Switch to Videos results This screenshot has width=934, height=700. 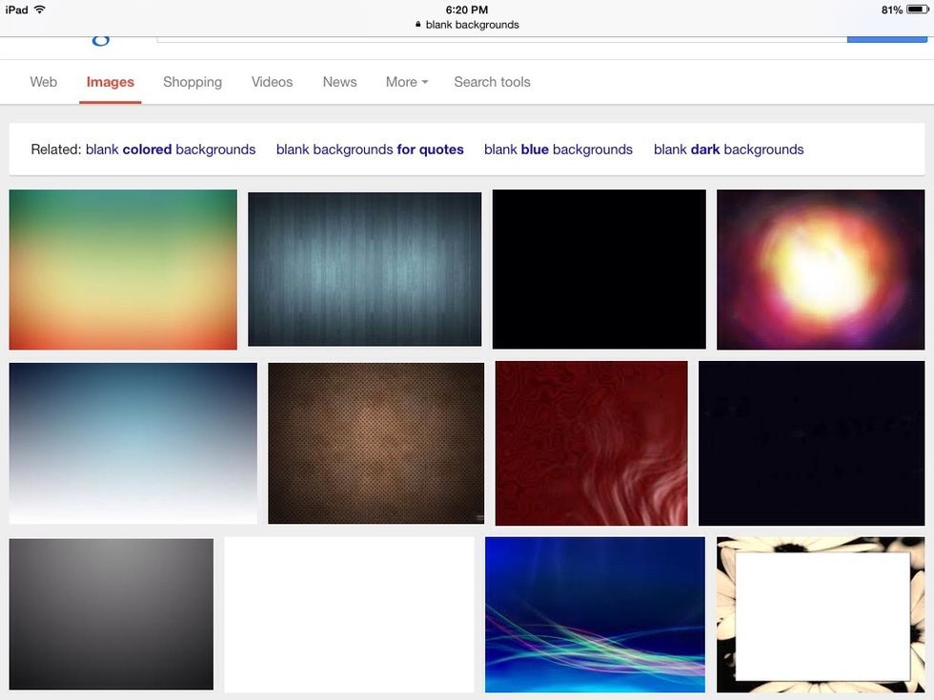272,82
